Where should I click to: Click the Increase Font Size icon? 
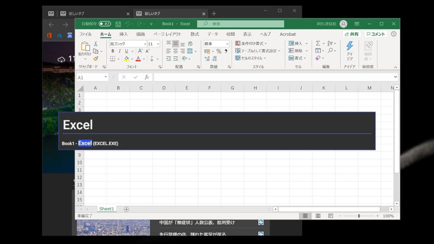pos(140,51)
